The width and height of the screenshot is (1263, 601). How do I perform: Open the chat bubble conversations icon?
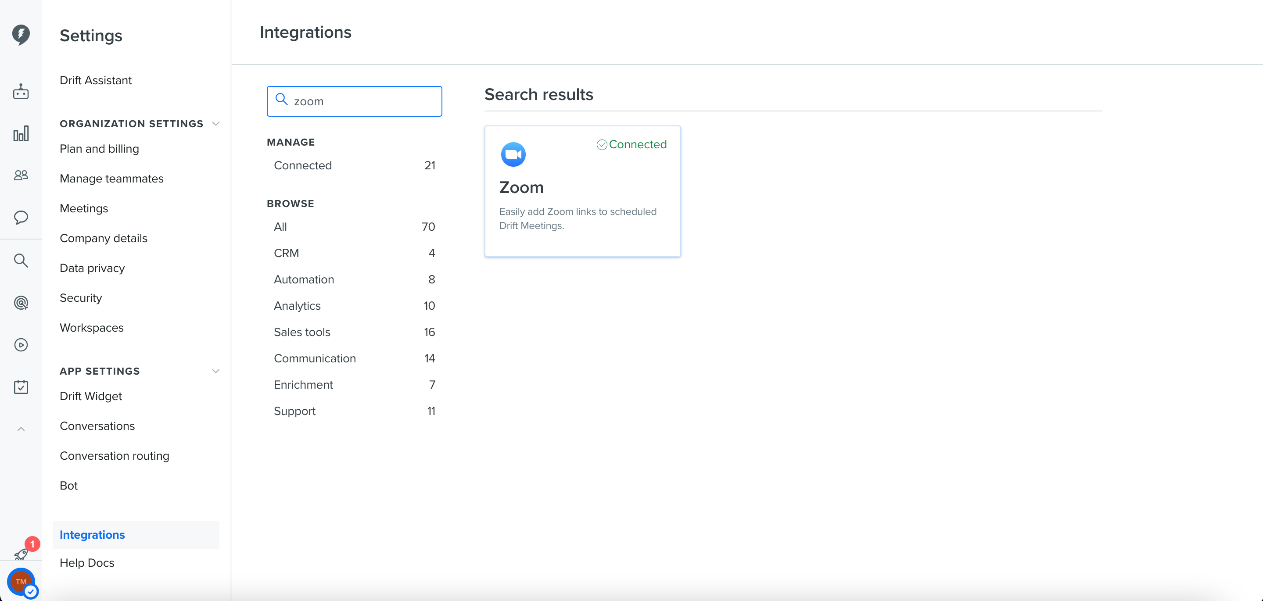pos(21,217)
